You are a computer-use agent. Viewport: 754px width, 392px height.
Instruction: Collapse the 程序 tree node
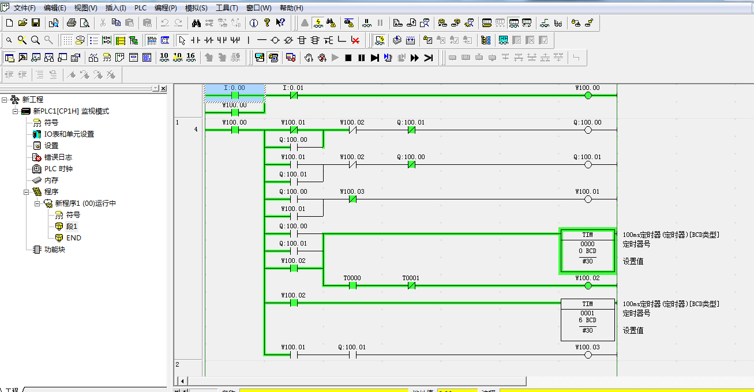coord(26,192)
